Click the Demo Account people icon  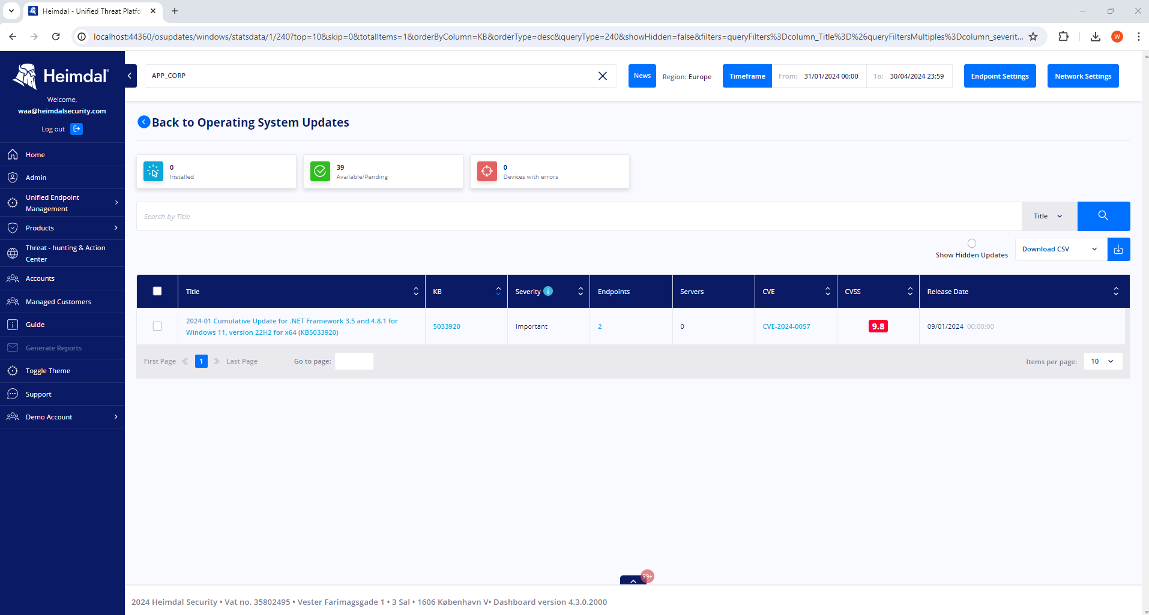tap(13, 417)
